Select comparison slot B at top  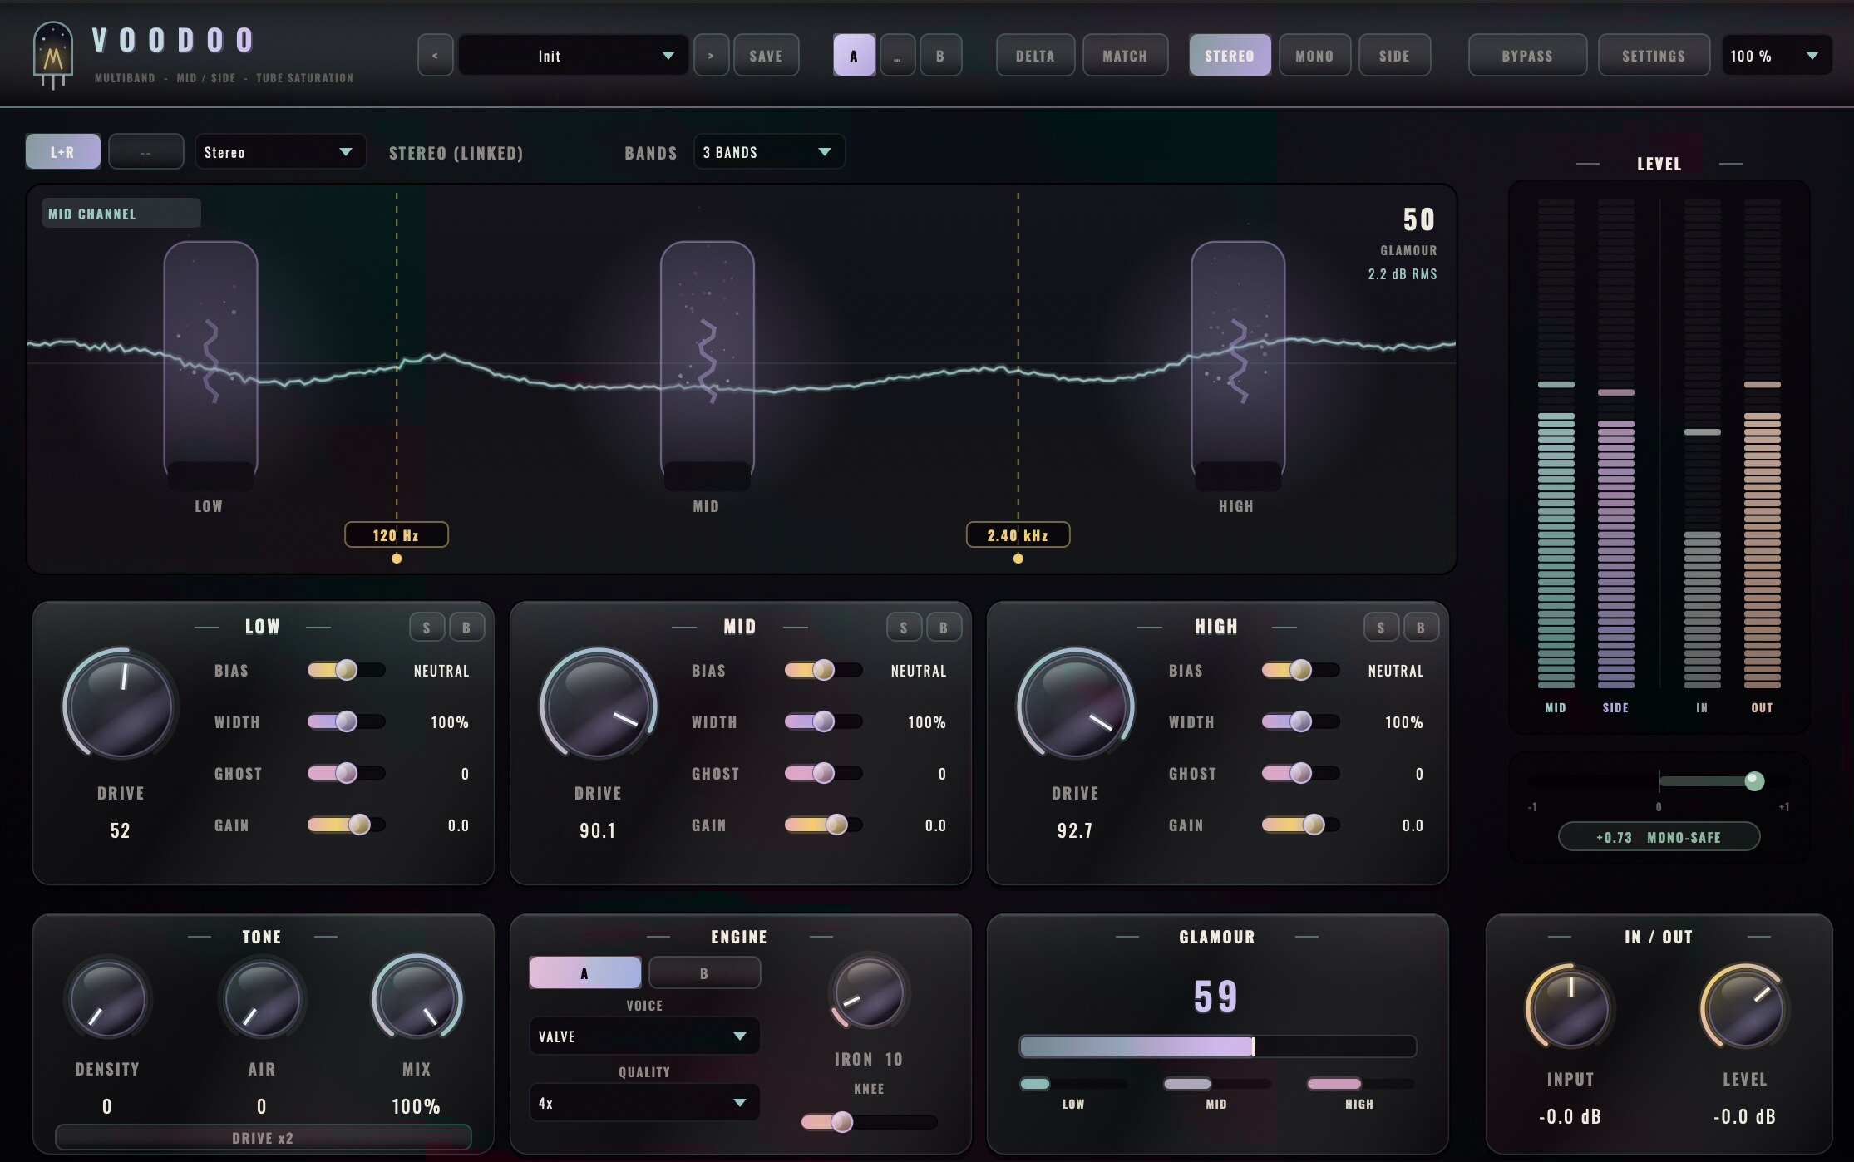tap(940, 56)
